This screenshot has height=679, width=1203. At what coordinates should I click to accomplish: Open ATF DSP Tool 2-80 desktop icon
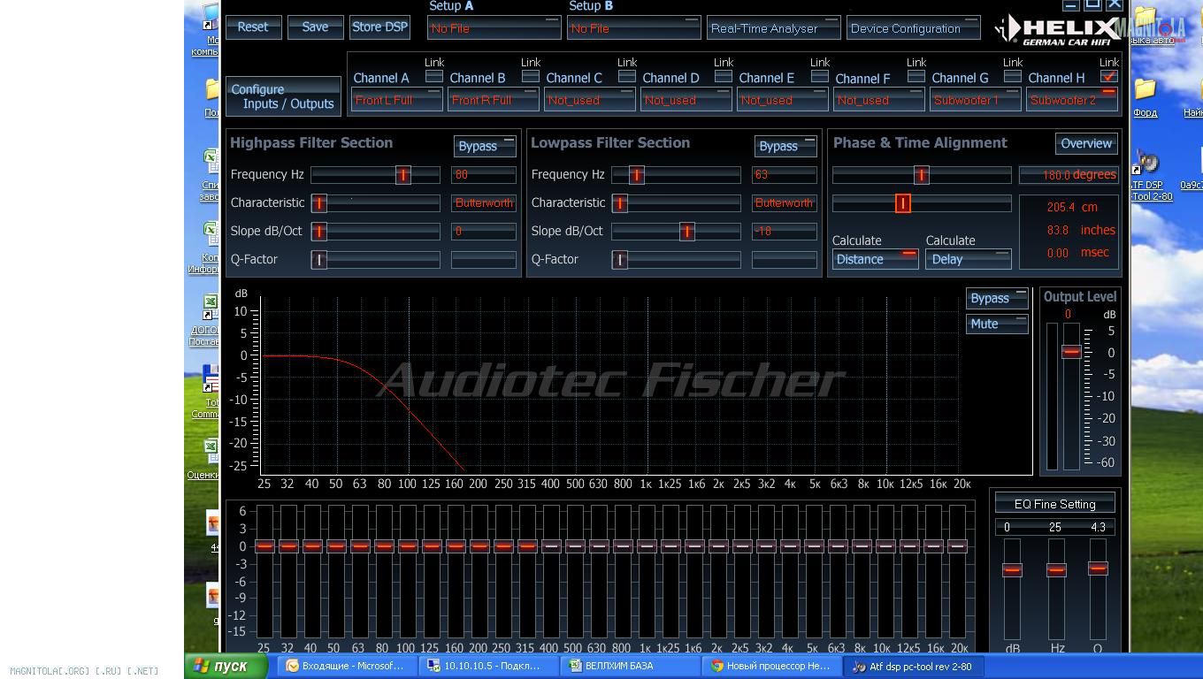click(1151, 176)
